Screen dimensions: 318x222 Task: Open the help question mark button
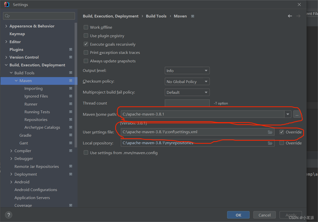(8, 215)
